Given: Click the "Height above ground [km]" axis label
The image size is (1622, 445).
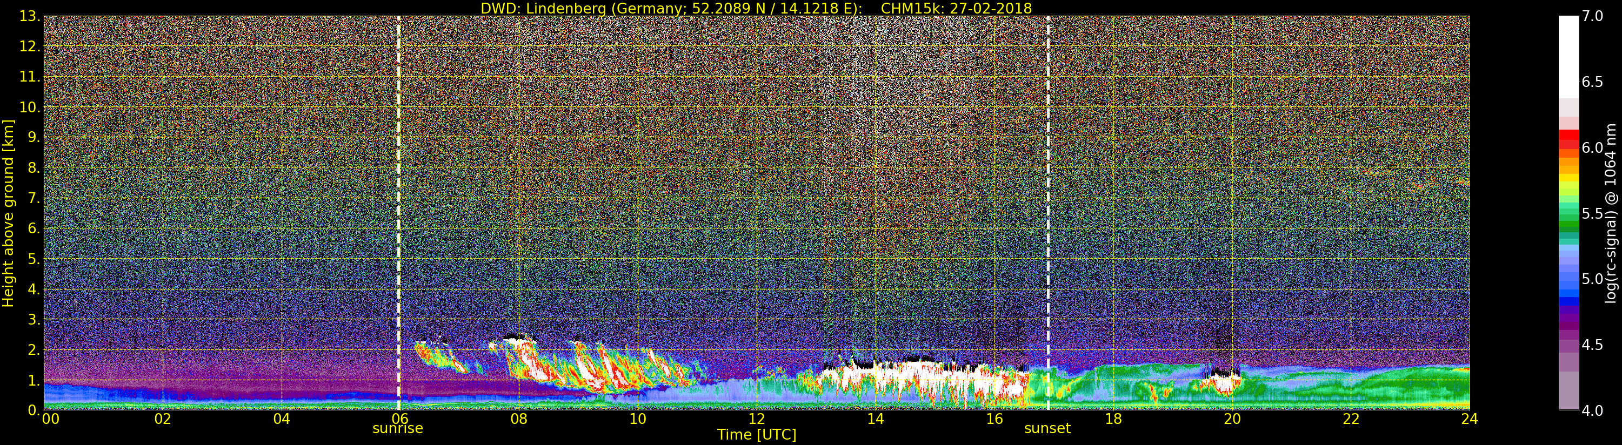Looking at the screenshot, I should coord(8,213).
